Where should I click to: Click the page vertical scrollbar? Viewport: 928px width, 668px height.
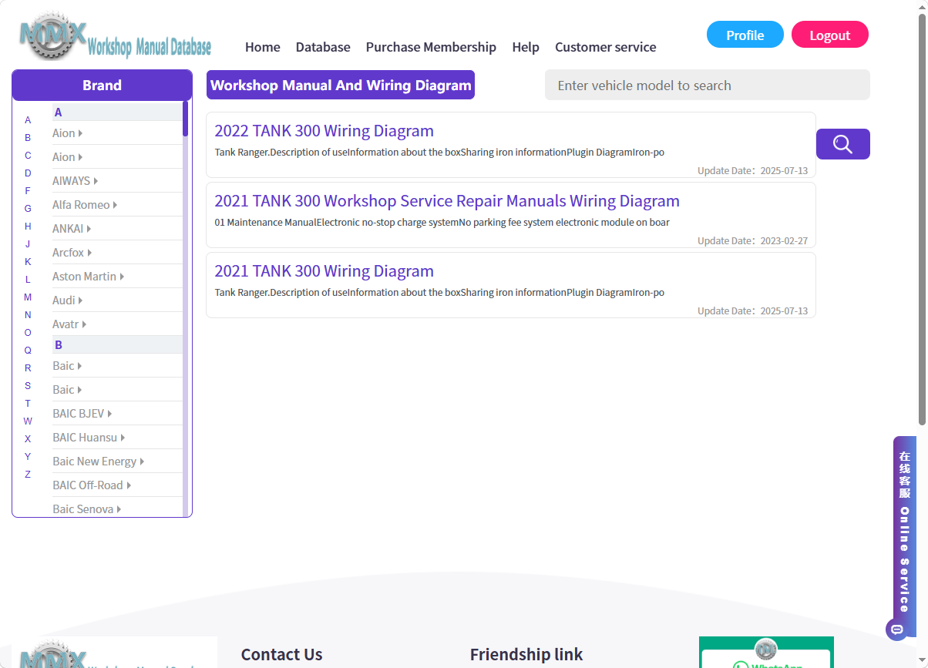(x=922, y=220)
